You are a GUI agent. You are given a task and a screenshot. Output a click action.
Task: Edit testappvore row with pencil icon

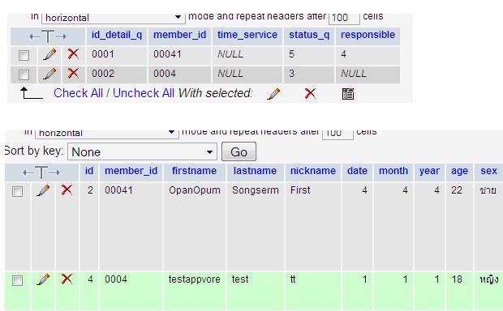(x=43, y=279)
